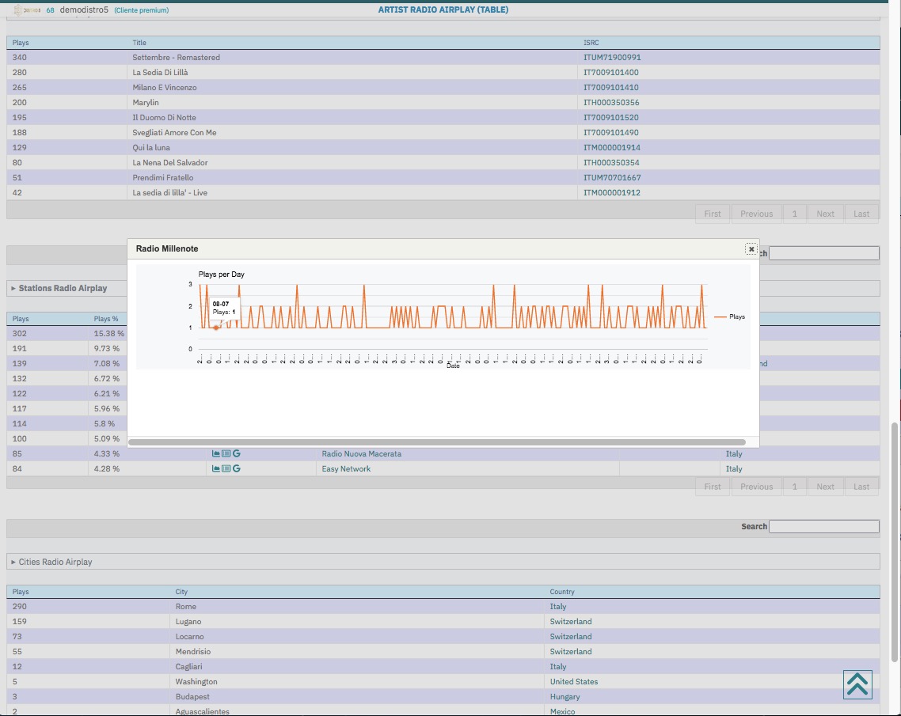The image size is (901, 716).
Task: Open ISRC link IT7009101400
Action: (x=610, y=72)
